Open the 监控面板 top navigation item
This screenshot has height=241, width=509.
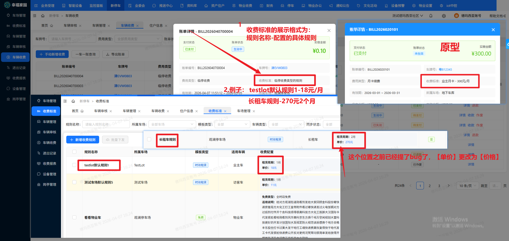click(x=96, y=6)
